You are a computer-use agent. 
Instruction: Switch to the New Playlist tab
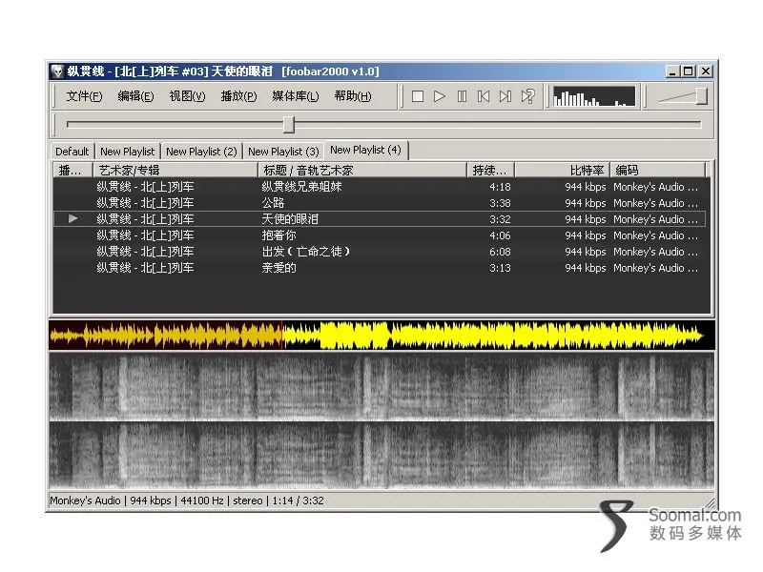point(127,152)
